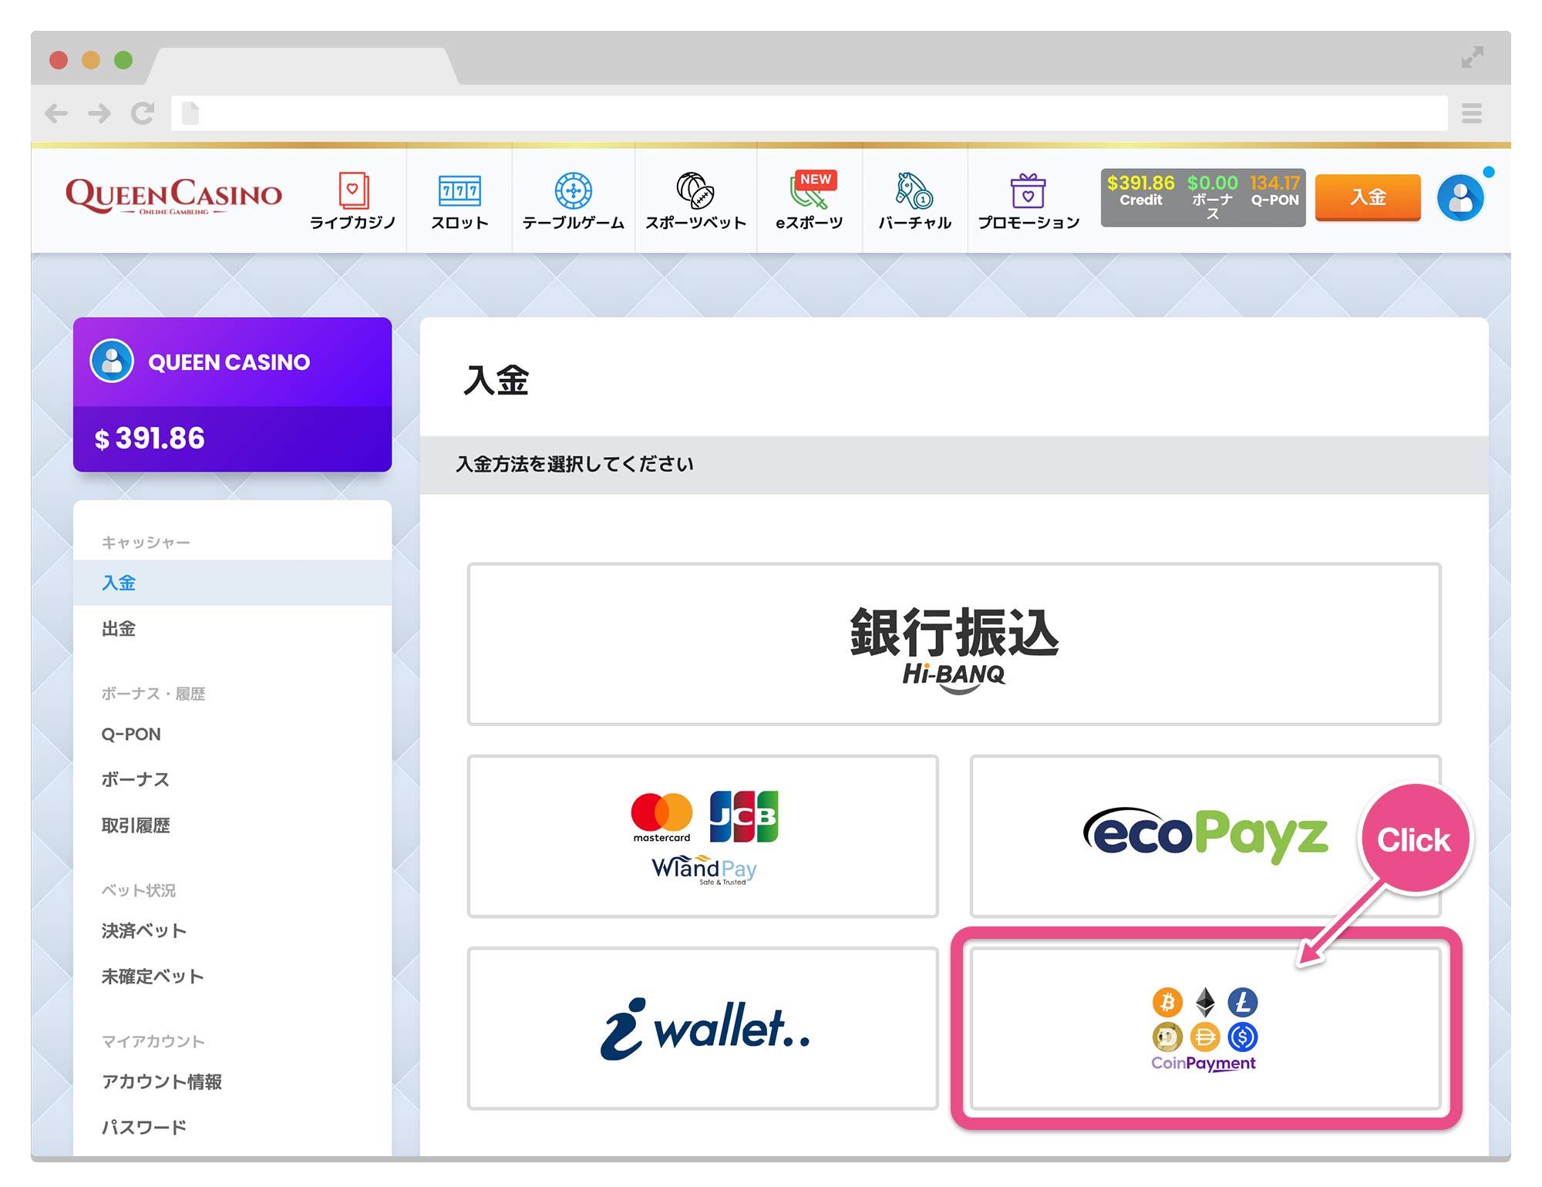The width and height of the screenshot is (1542, 1187).
Task: Open the プロモーション gift box icon
Action: (1028, 190)
